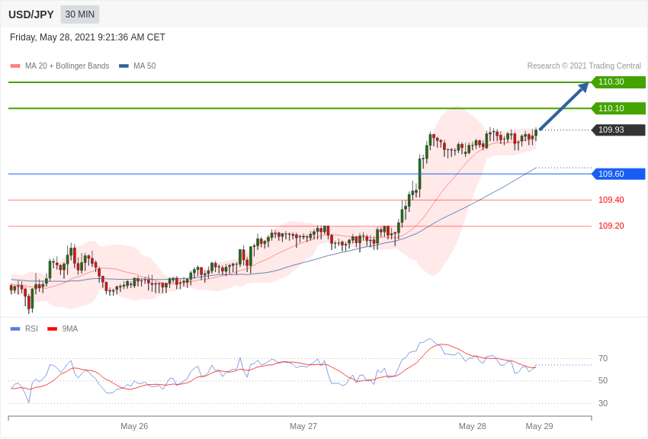Click the 109.60 pivot price tag
This screenshot has width=648, height=439.
pyautogui.click(x=618, y=174)
